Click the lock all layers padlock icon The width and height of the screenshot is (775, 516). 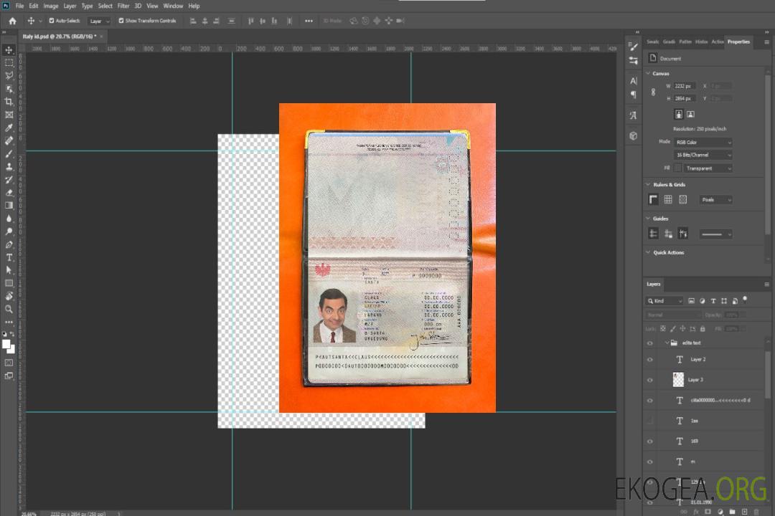(703, 328)
